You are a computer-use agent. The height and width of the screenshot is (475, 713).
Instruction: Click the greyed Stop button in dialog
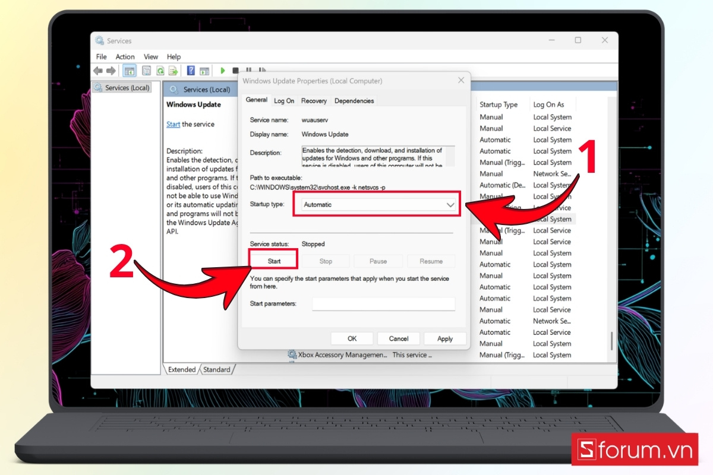(326, 261)
